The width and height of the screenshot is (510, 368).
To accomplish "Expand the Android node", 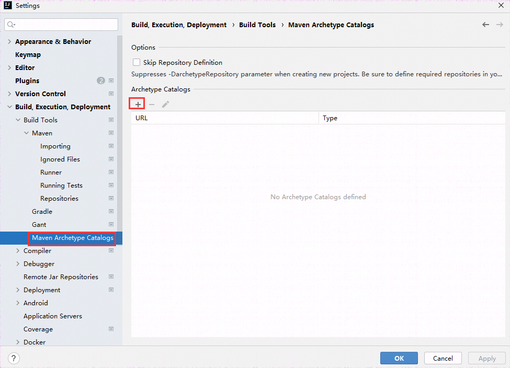I will 18,303.
